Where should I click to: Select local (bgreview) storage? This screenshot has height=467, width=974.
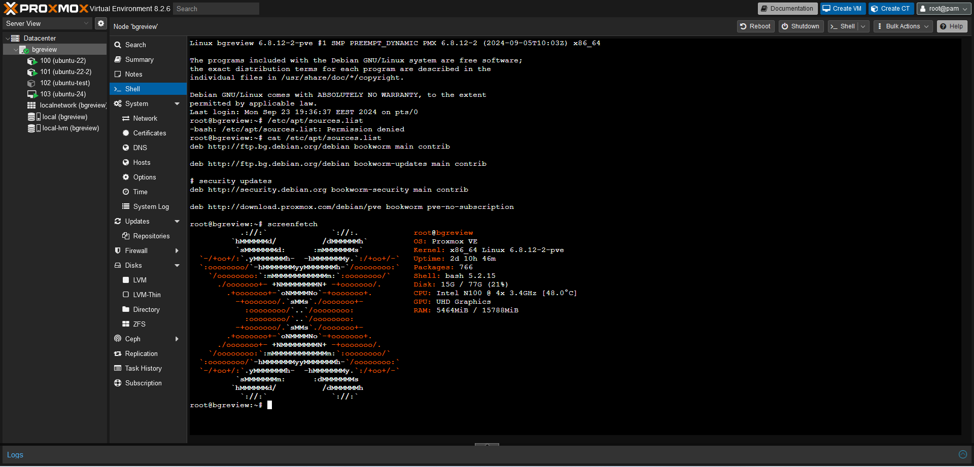pyautogui.click(x=64, y=117)
